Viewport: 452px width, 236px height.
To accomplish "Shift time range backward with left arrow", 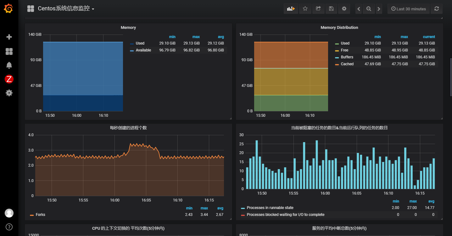I will pos(359,9).
